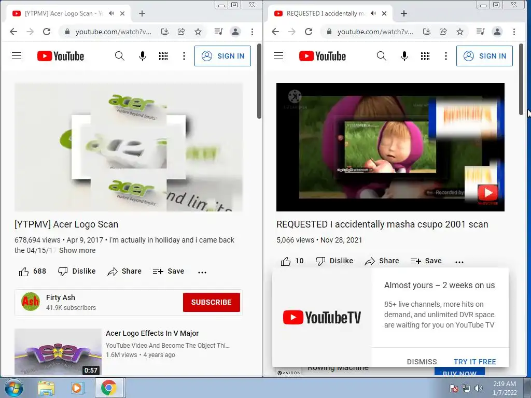
Task: Open Windows Start menu
Action: (x=13, y=388)
